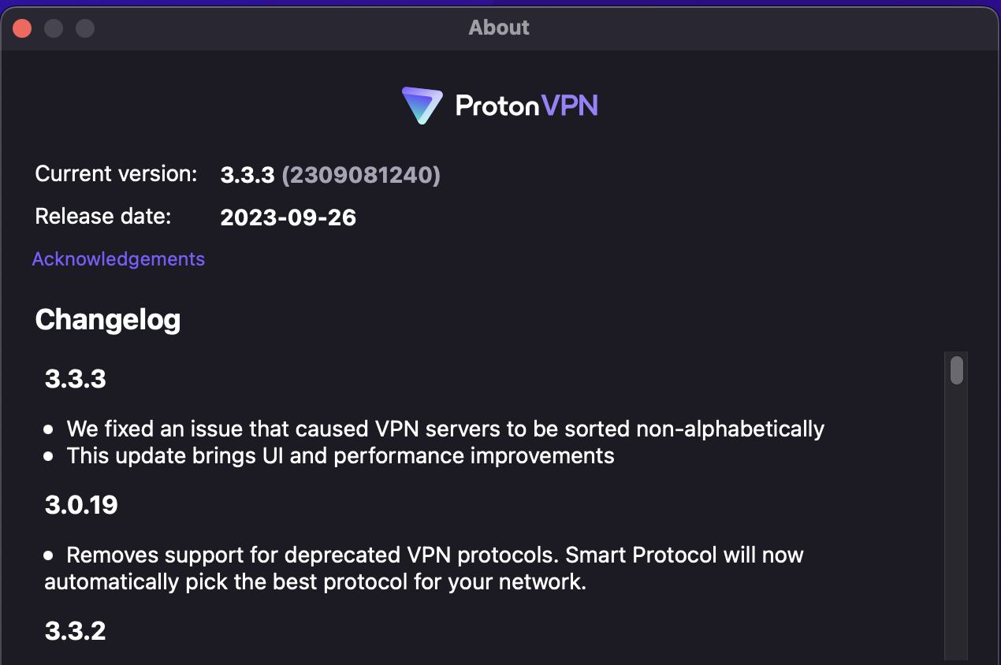The width and height of the screenshot is (1001, 665).
Task: Select the 3.3.2 changelog entry heading
Action: click(x=75, y=631)
